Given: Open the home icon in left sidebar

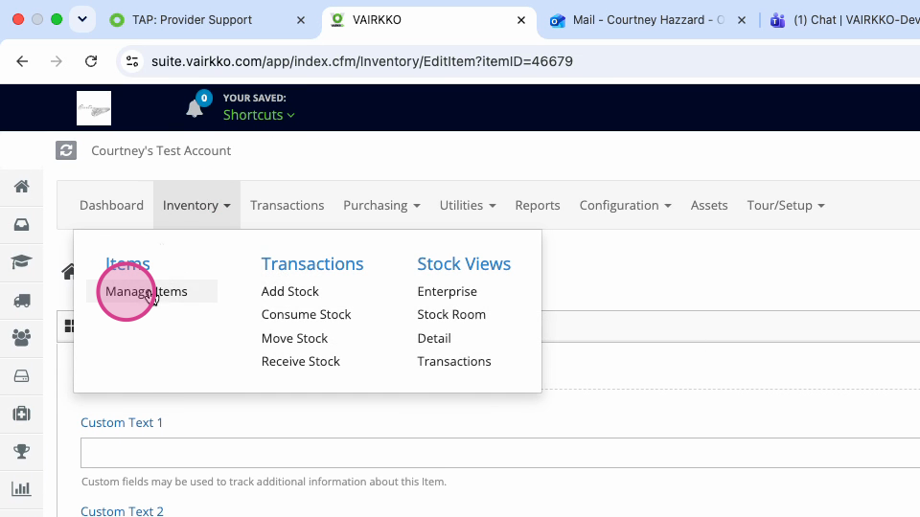Looking at the screenshot, I should (x=21, y=187).
